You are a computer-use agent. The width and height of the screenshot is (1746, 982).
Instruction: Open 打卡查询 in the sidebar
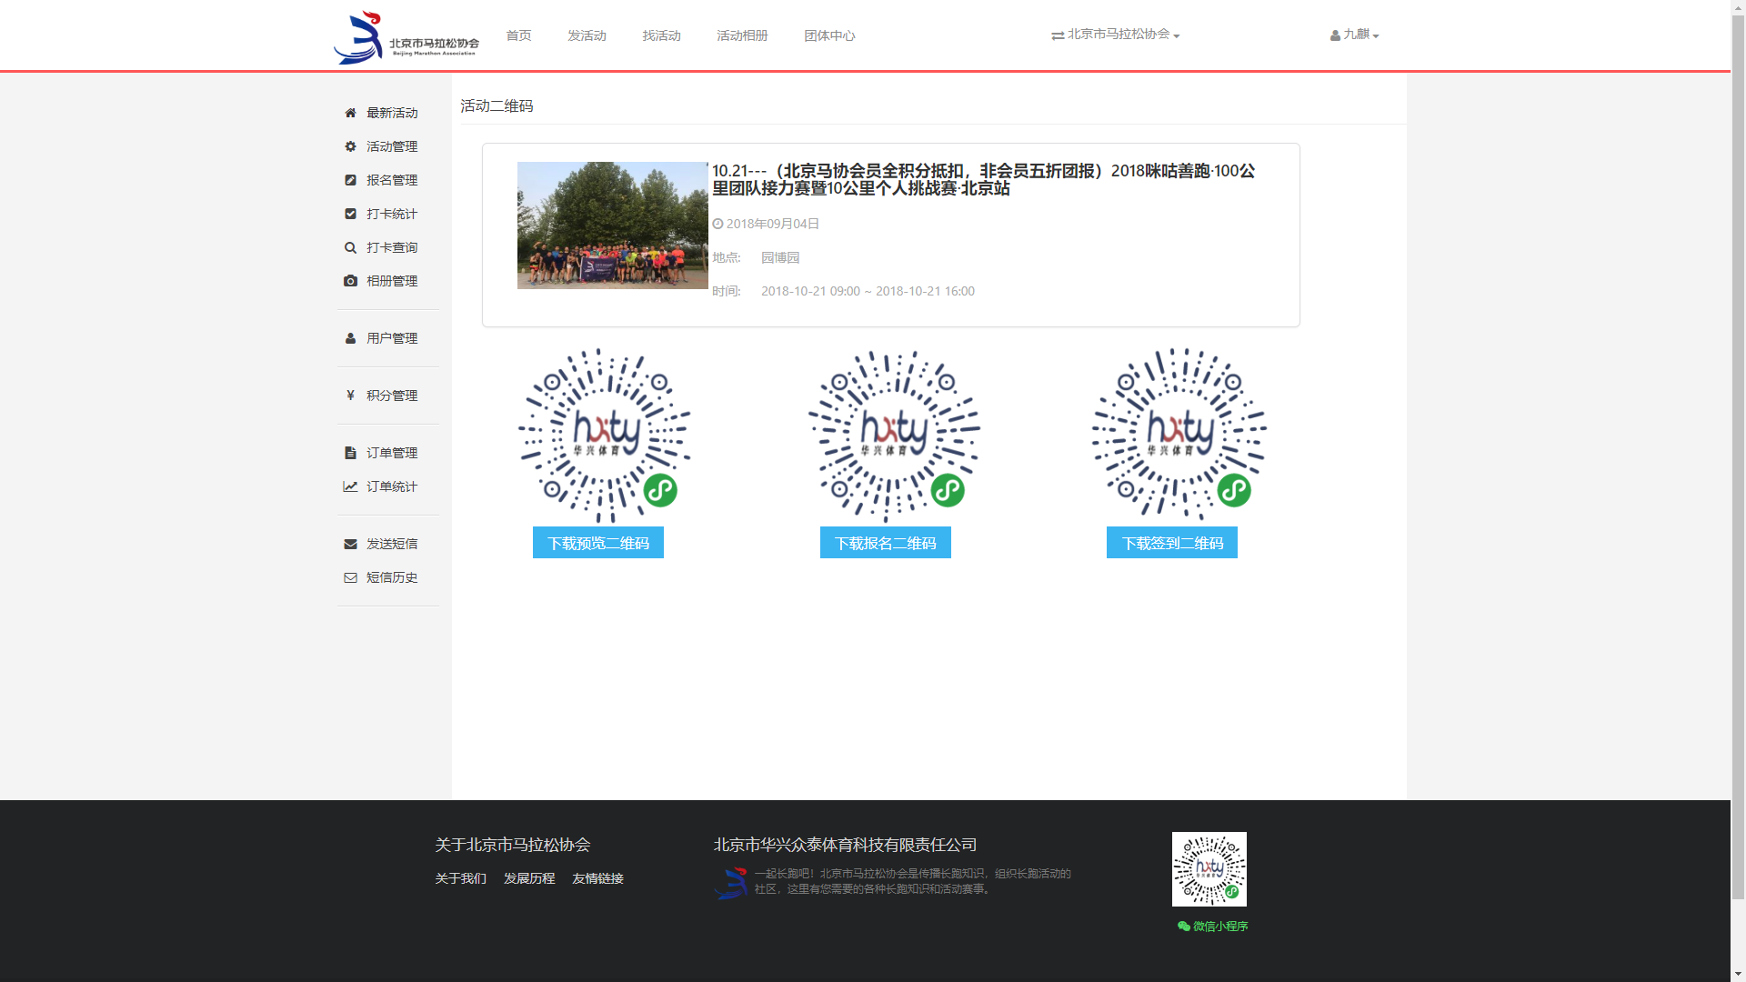point(392,247)
